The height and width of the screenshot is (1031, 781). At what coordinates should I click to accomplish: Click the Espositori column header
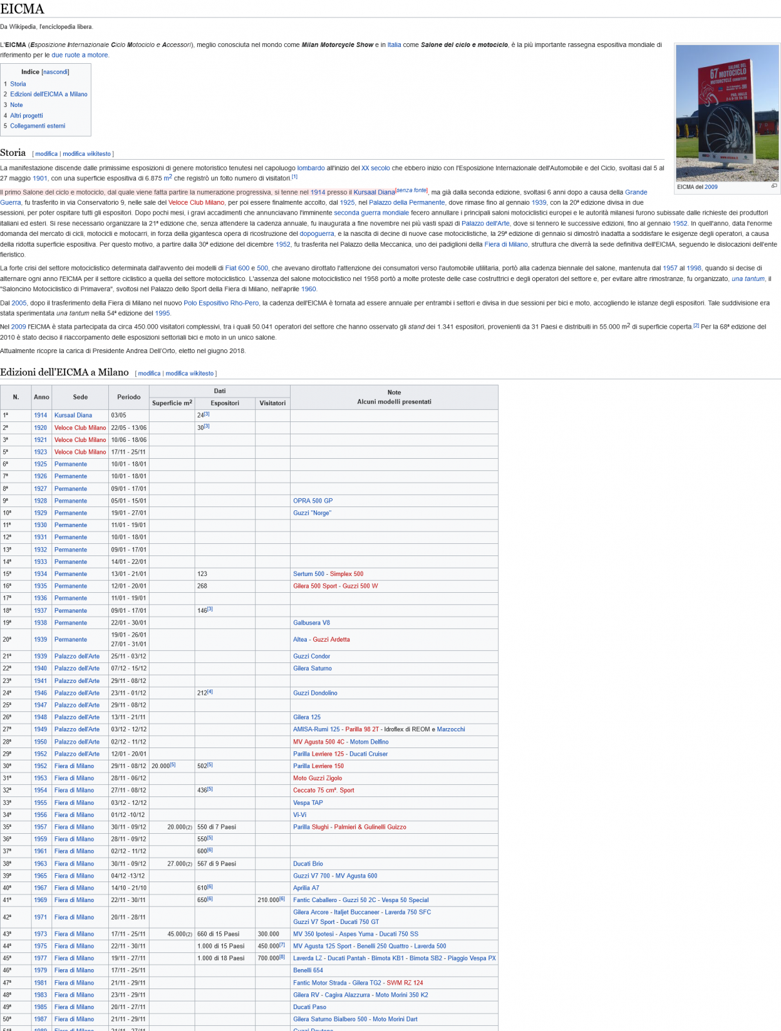225,403
